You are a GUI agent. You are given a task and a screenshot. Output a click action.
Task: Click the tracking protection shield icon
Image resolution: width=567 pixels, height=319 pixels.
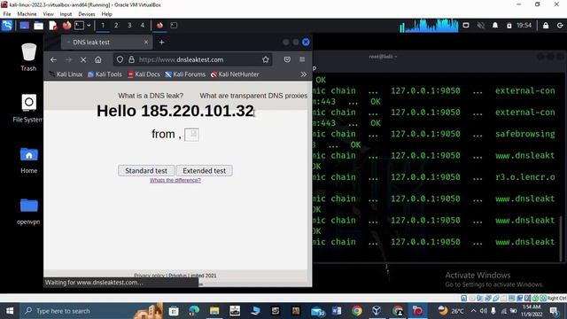tap(120, 59)
